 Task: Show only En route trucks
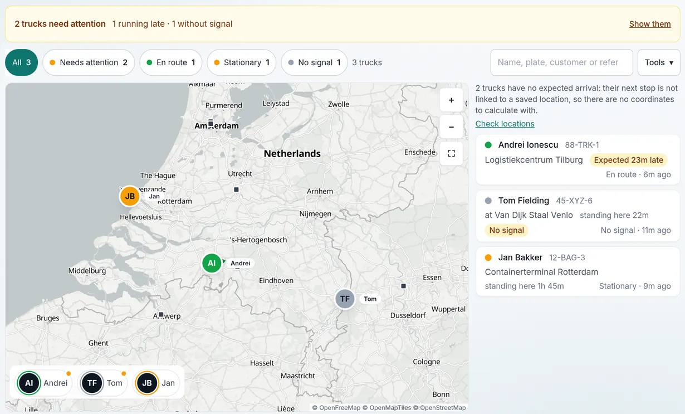coord(170,62)
